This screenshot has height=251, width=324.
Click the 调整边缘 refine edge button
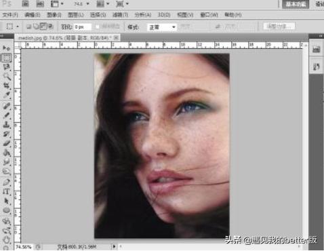279,26
